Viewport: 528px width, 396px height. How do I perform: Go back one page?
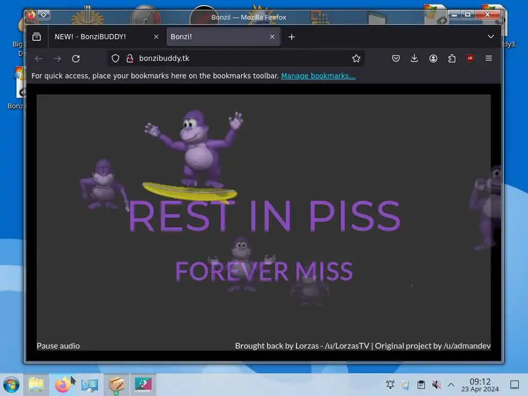click(x=39, y=59)
